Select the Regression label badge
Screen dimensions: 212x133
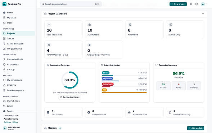(x=107, y=78)
